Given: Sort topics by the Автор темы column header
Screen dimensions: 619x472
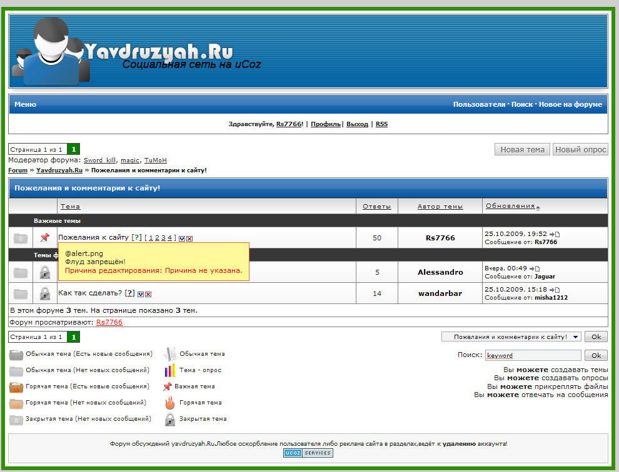Looking at the screenshot, I should [440, 206].
